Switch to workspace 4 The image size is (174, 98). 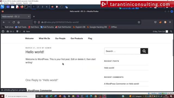pos(47,7)
